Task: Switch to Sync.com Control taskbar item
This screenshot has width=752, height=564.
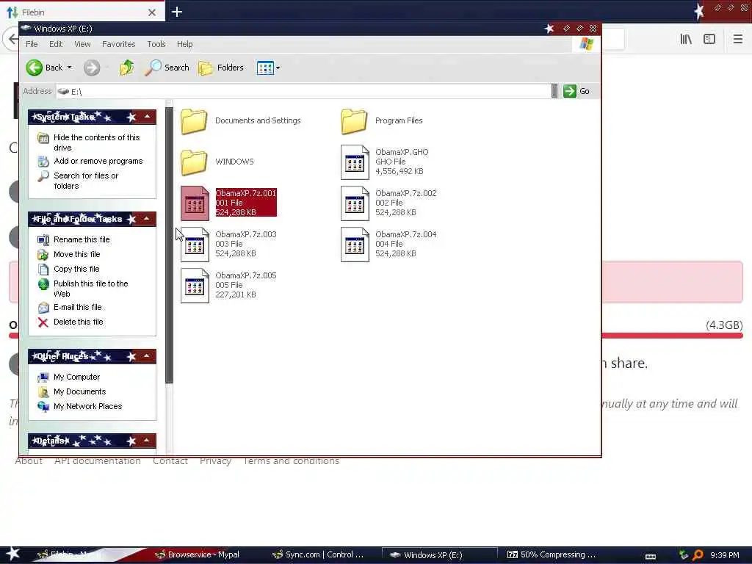Action: pos(317,555)
